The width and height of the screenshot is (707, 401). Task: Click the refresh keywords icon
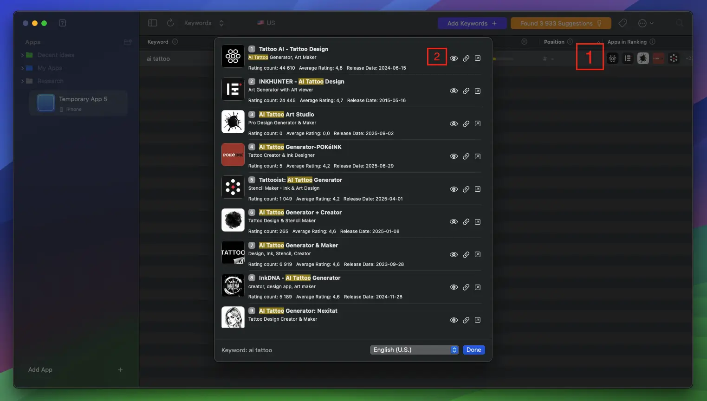coord(170,23)
